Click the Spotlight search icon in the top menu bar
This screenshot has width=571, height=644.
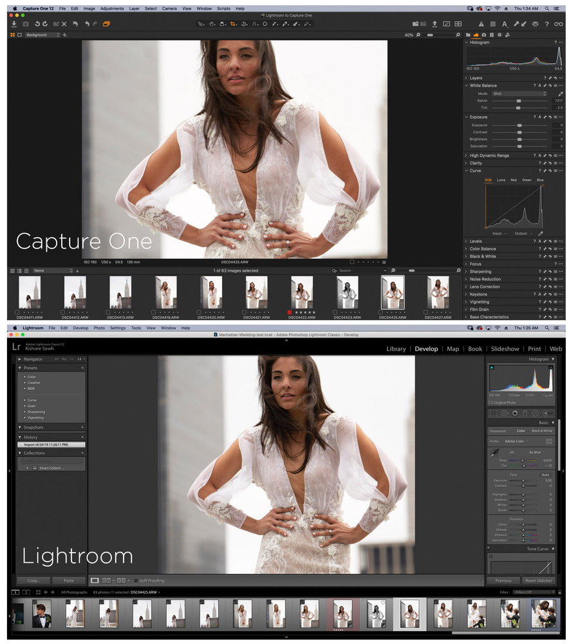click(547, 8)
